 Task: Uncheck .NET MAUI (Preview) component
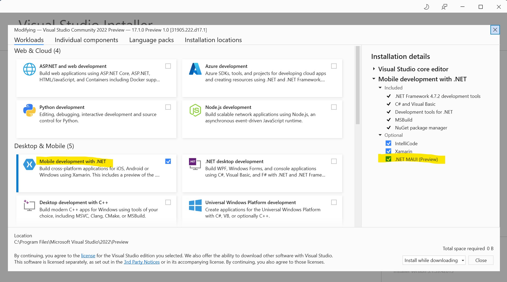[389, 159]
